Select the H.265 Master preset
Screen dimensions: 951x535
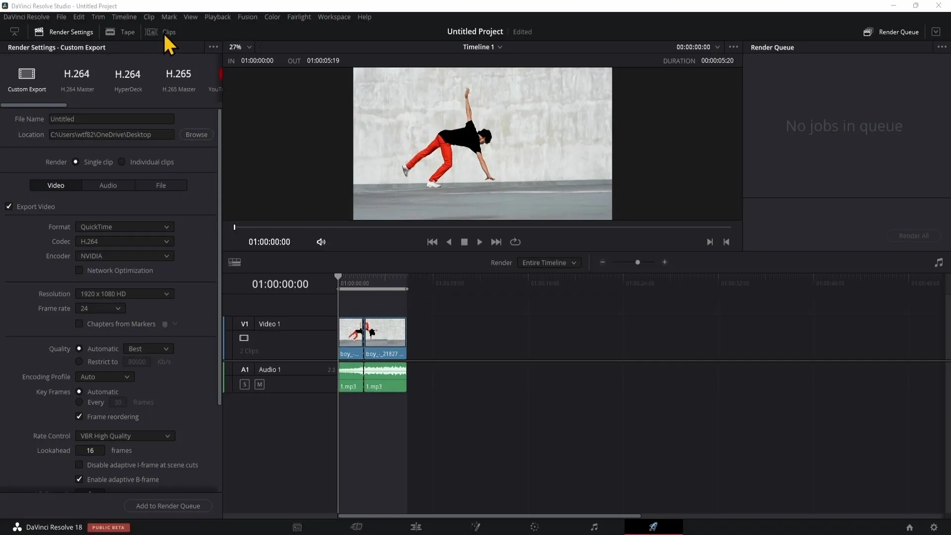(x=179, y=80)
